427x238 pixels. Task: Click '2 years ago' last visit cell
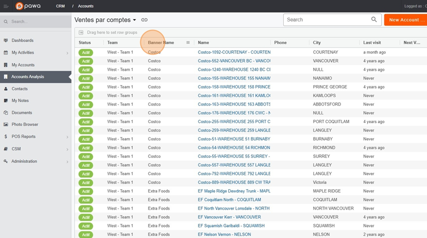pyautogui.click(x=374, y=235)
